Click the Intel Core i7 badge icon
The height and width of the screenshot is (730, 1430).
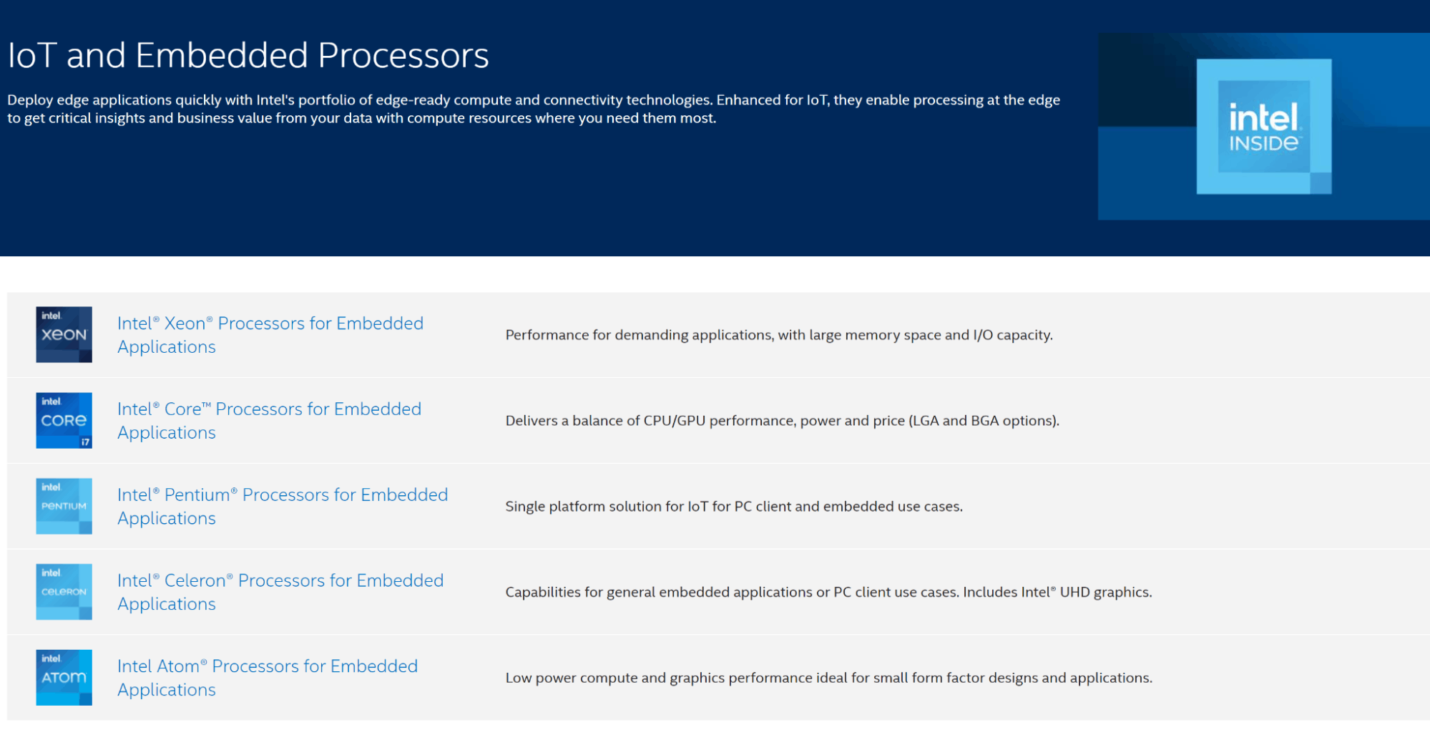64,420
